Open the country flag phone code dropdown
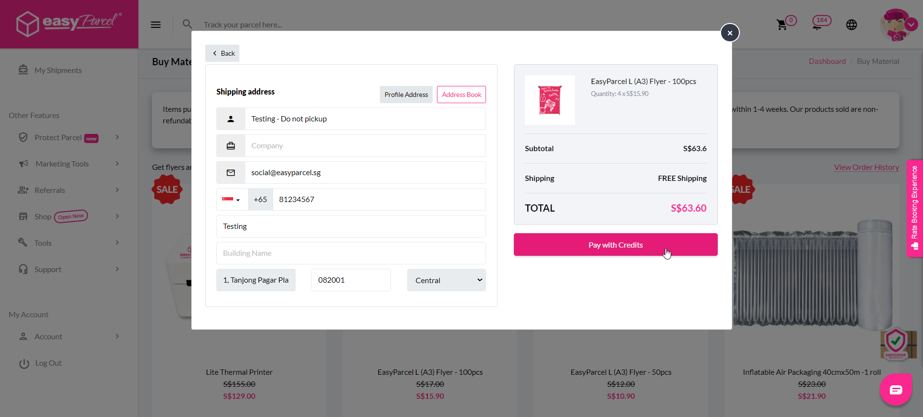 tap(232, 200)
